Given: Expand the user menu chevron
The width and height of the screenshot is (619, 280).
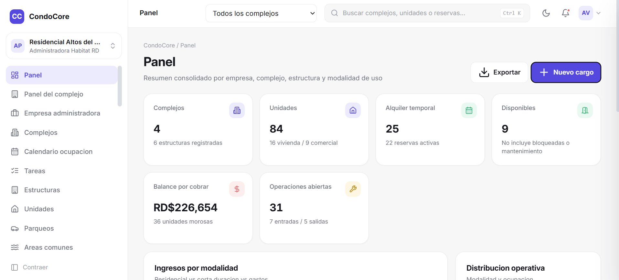Looking at the screenshot, I should (x=598, y=13).
